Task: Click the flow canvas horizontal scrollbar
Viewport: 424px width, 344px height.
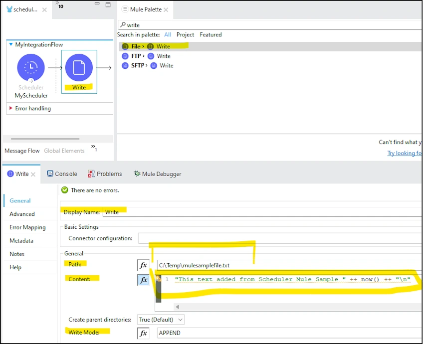Action: click(45, 139)
